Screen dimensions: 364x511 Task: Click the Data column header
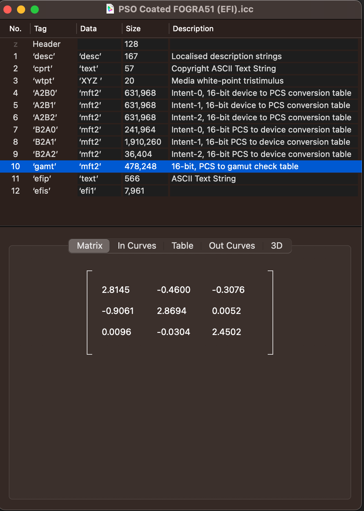pos(88,29)
